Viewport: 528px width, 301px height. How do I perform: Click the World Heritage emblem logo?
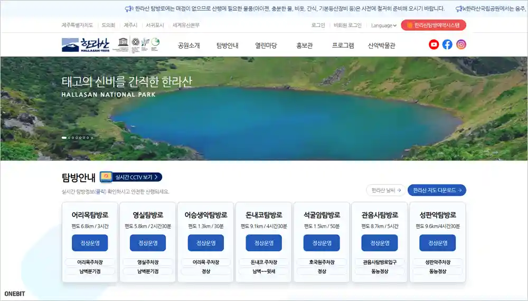135,42
